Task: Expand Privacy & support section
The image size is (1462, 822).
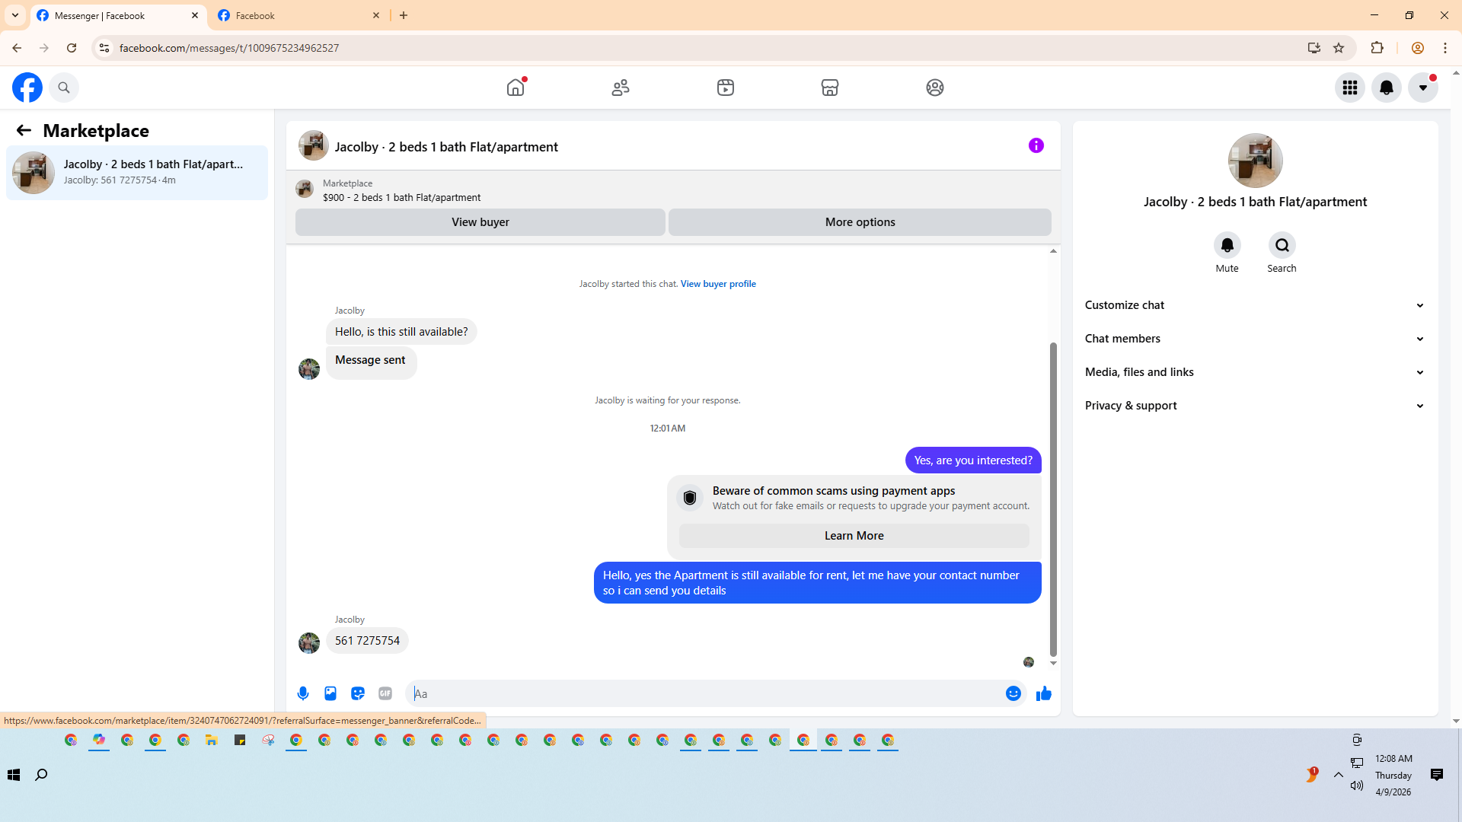Action: click(x=1254, y=406)
